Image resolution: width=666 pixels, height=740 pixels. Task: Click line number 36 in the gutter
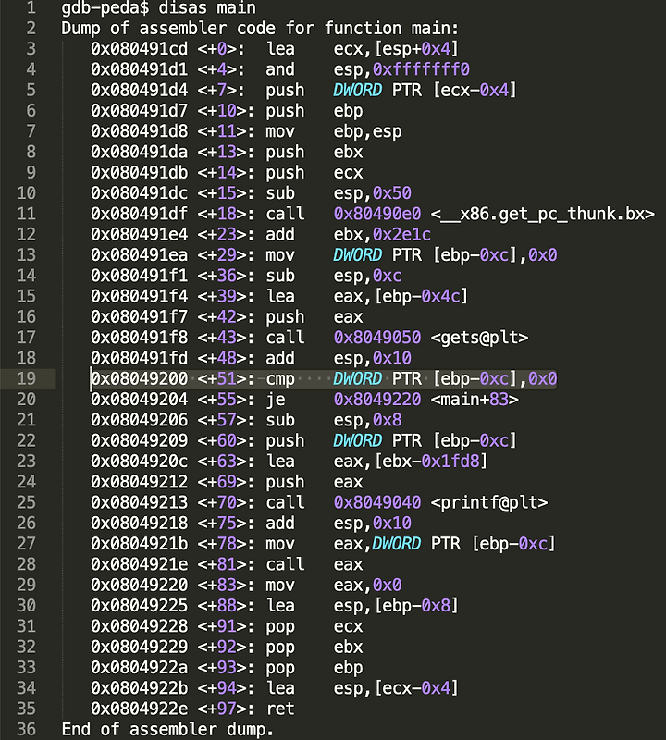tap(27, 730)
